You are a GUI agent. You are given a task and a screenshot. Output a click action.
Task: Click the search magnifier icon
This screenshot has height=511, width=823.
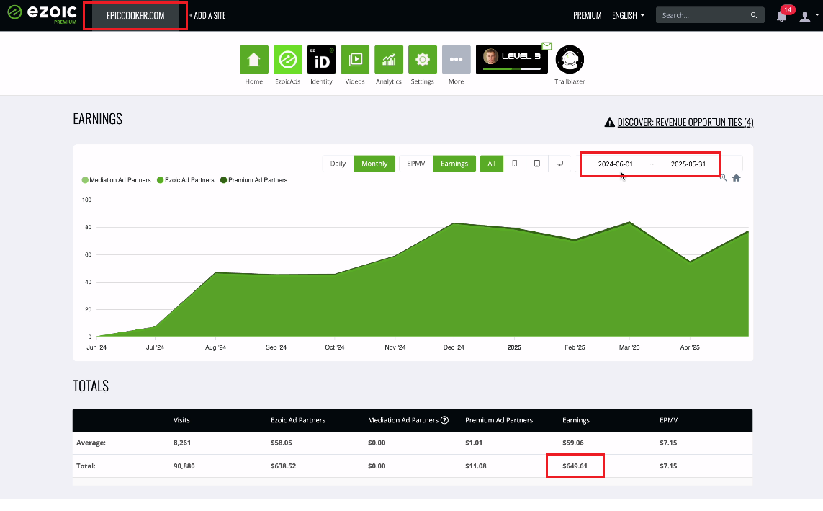(x=754, y=15)
